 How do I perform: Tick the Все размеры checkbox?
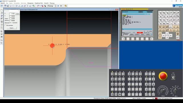coord(5,25)
